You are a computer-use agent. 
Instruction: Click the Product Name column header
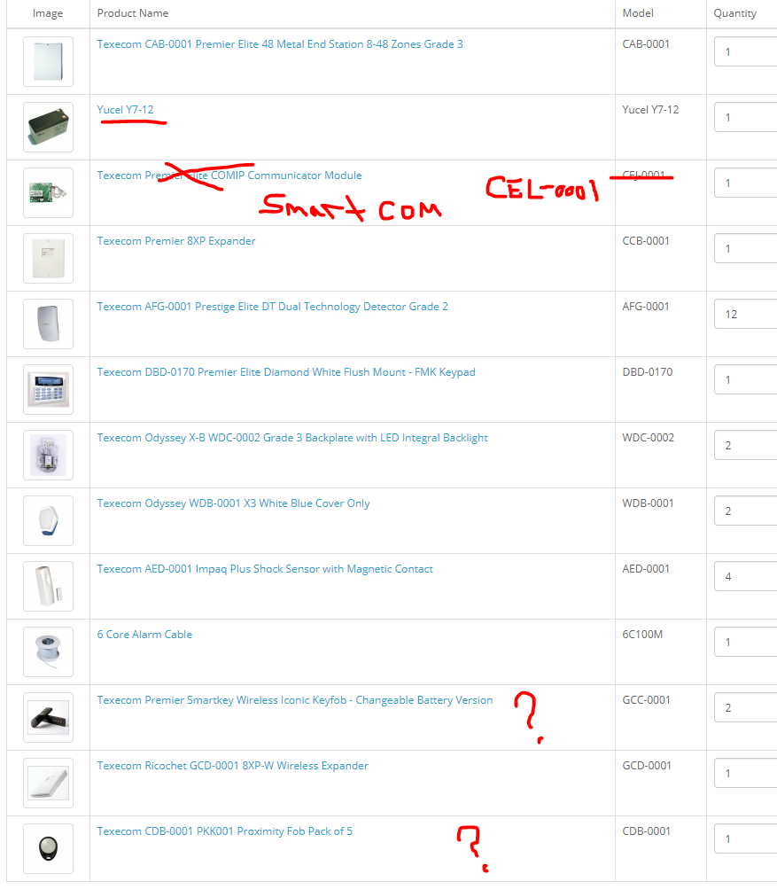point(133,13)
